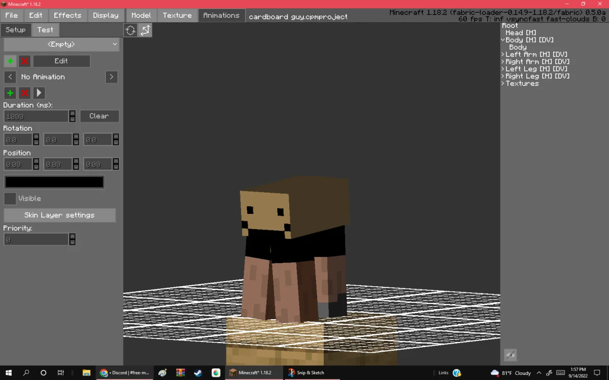Expand the Left Leg [H] [DV] node
The height and width of the screenshot is (380, 609).
point(503,69)
